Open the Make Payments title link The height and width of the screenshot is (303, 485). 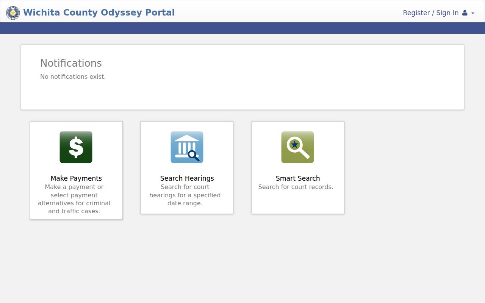click(x=76, y=178)
